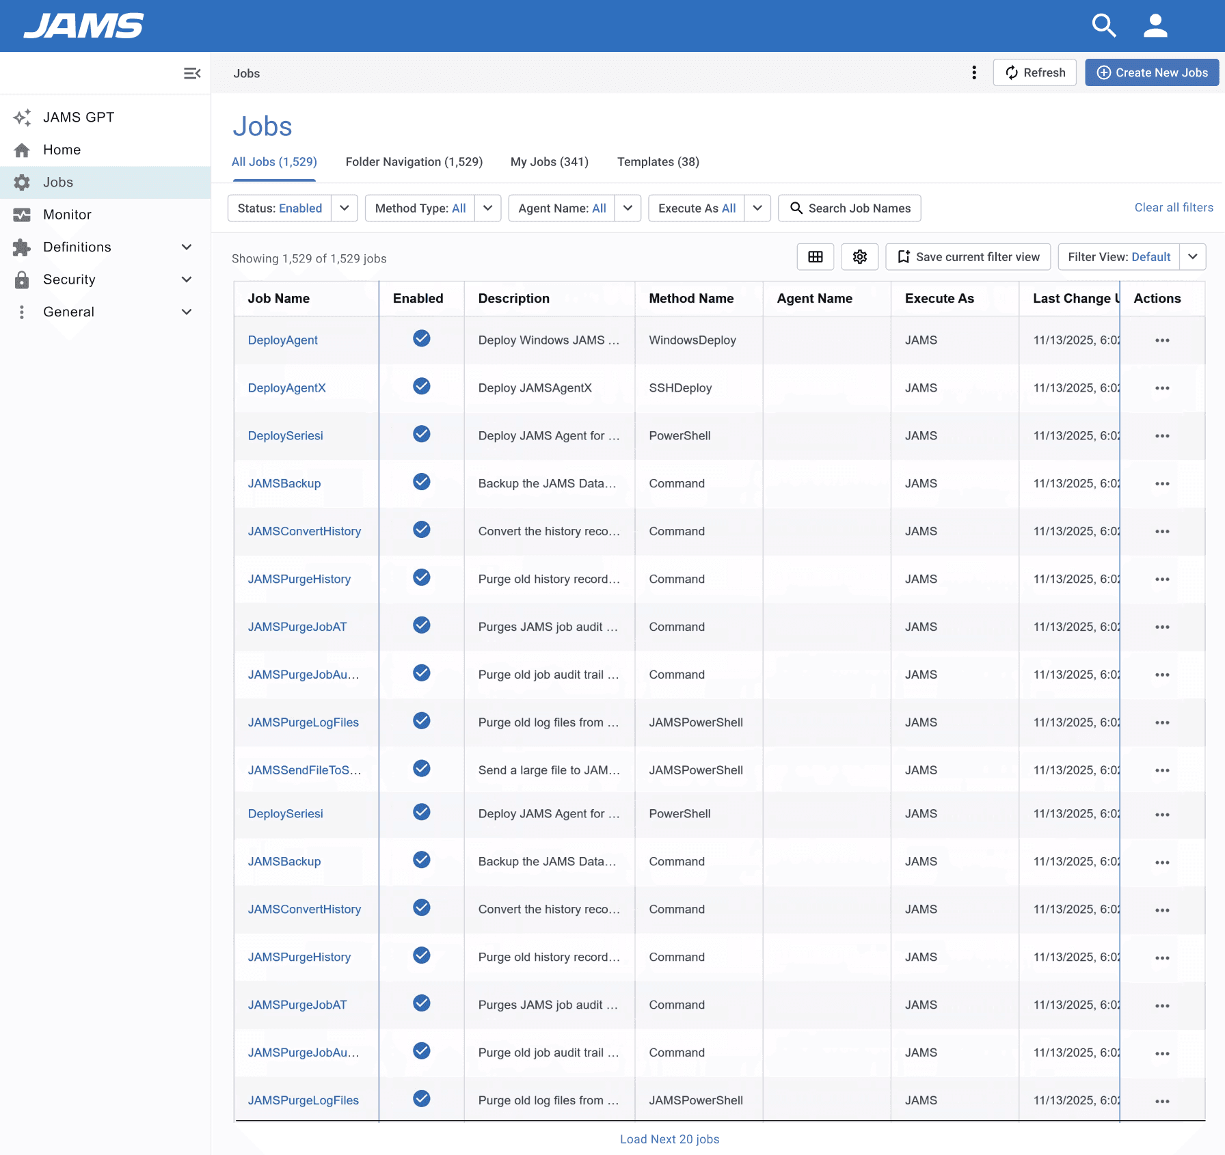Screen dimensions: 1225x1155
Task: Click the search icon in Search Job Names
Action: click(796, 208)
